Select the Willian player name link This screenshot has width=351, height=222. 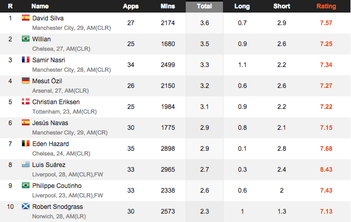click(x=41, y=39)
